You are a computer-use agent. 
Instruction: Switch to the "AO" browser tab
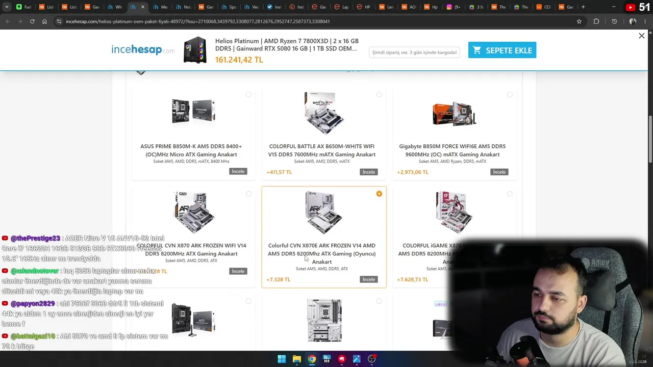(409, 7)
